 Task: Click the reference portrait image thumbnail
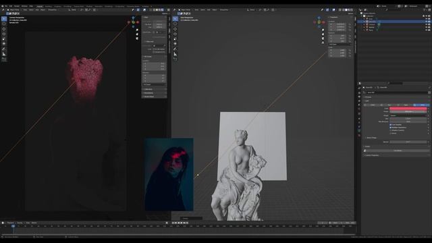169,174
